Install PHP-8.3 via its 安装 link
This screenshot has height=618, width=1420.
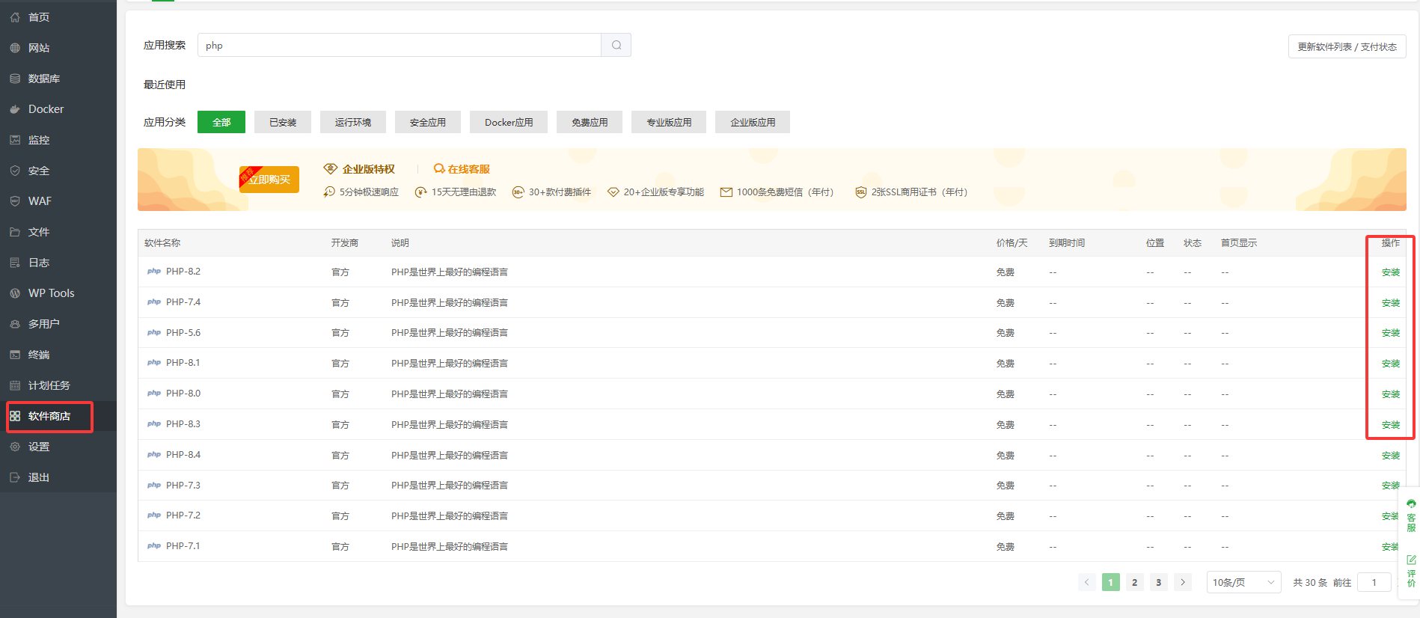(x=1391, y=425)
